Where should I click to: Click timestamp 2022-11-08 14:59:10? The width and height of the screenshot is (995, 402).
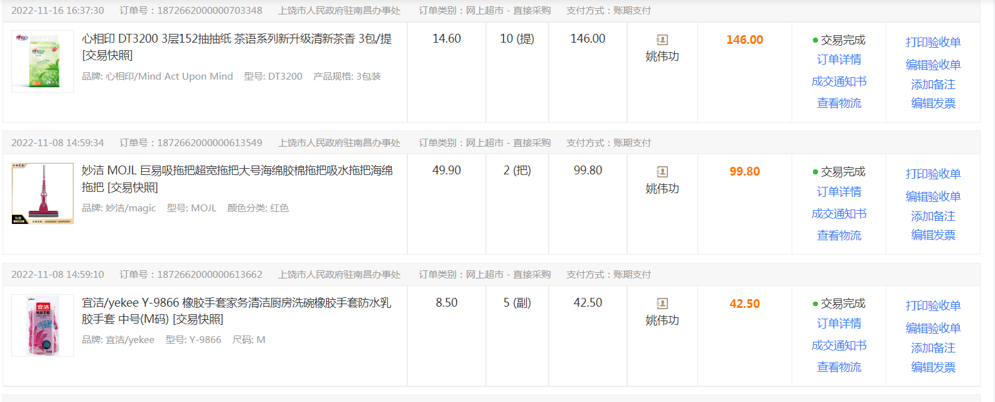(x=58, y=275)
